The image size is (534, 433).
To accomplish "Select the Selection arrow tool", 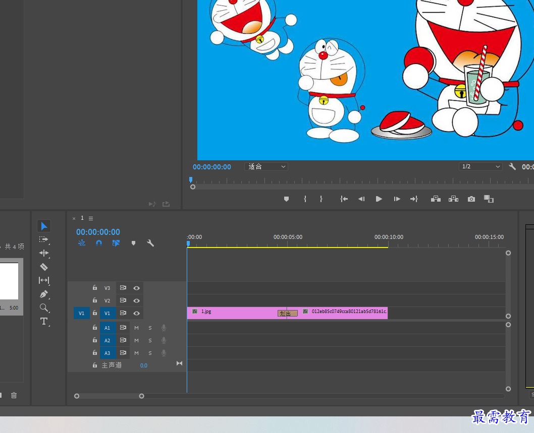I will 44,226.
